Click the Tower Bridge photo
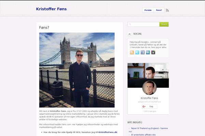The width and height of the screenshot is (205, 136). point(77,70)
